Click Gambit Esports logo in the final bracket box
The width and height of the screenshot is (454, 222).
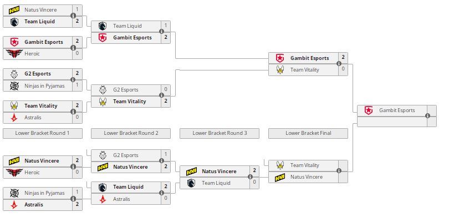368,110
